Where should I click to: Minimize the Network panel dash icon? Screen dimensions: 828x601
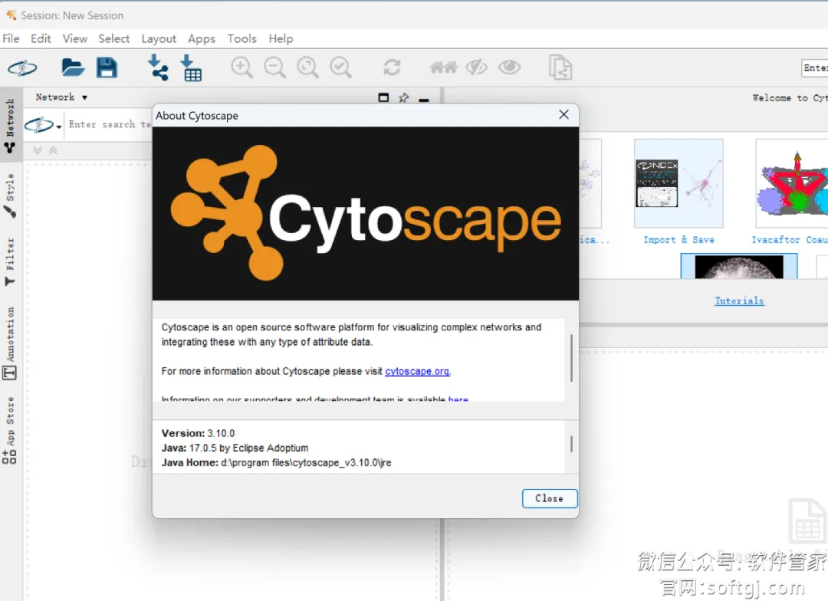click(x=423, y=100)
